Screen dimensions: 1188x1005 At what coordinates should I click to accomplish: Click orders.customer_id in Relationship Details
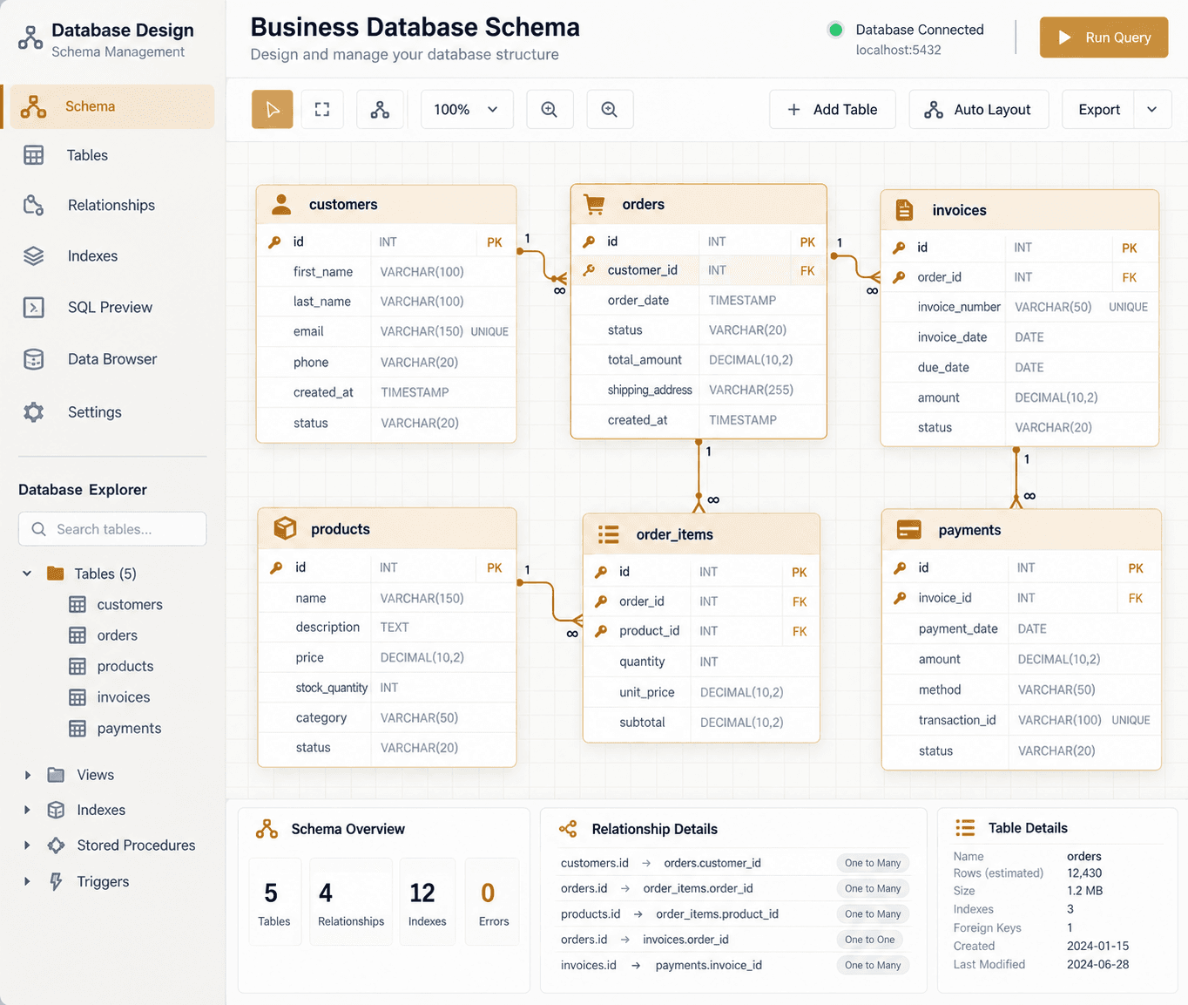click(712, 863)
